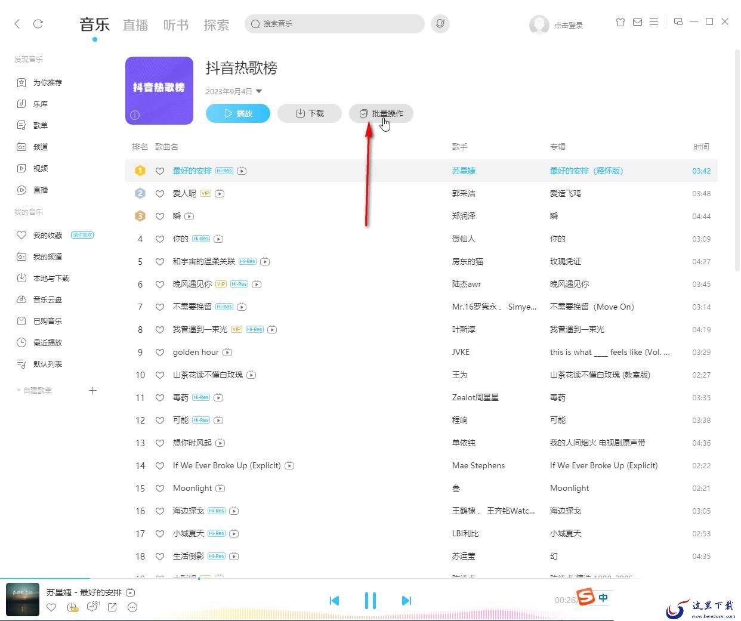The width and height of the screenshot is (741, 621).
Task: Switch to mini player mode icon
Action: coord(678,21)
